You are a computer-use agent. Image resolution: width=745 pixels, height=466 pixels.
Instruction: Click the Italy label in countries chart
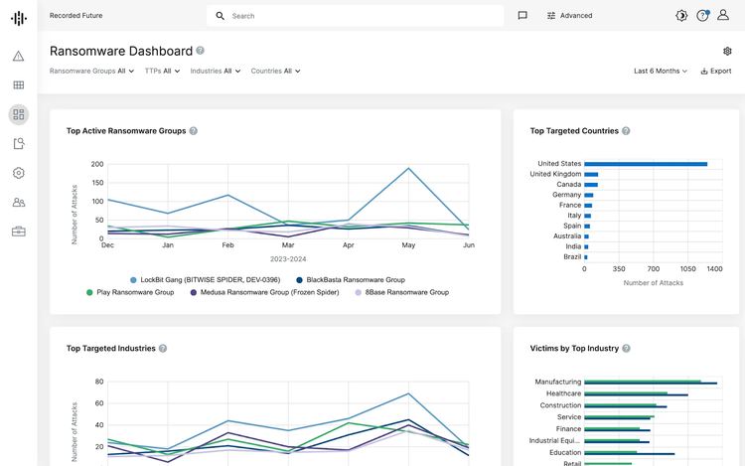574,216
